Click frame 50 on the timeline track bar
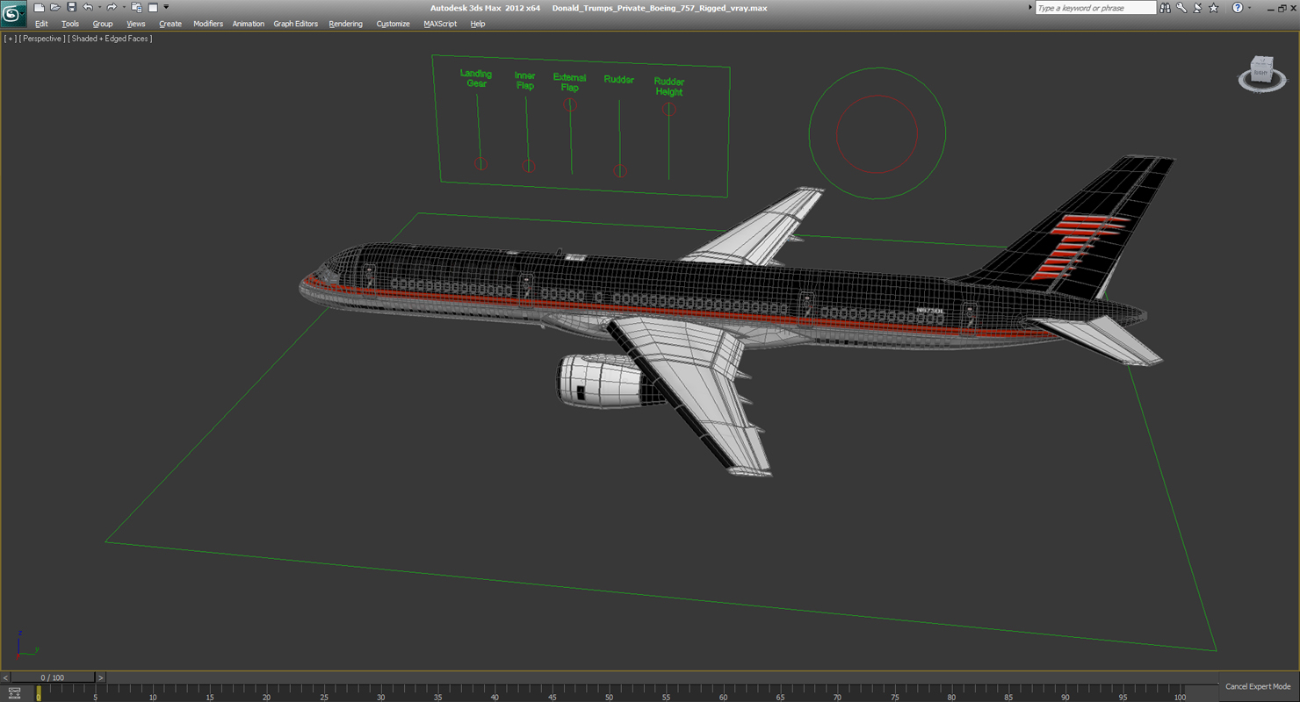 coord(610,692)
